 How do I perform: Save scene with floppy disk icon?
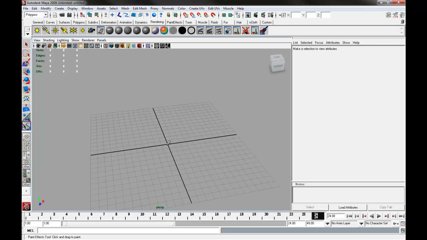click(x=69, y=15)
